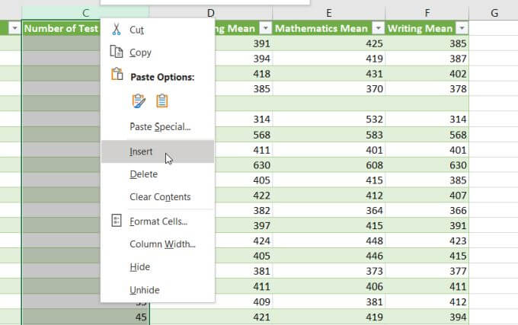Select column D cell with value 394
This screenshot has height=325, width=518.
click(x=244, y=59)
